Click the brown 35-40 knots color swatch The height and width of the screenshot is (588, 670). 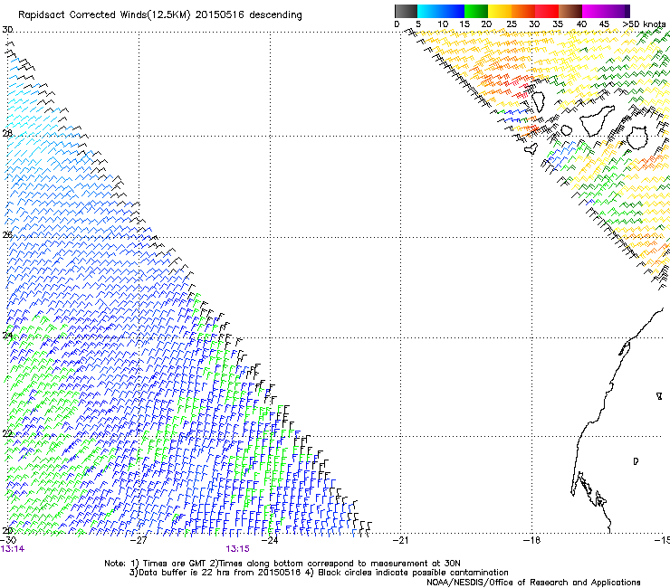pos(570,11)
